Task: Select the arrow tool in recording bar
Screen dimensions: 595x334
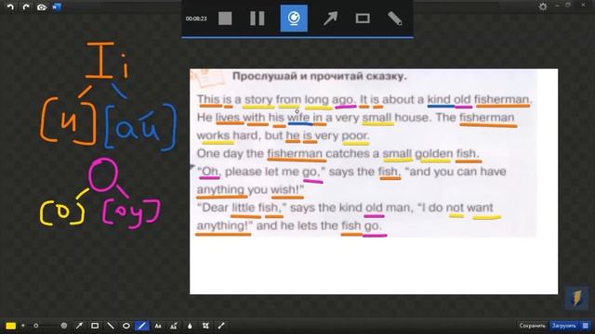Action: (x=330, y=19)
